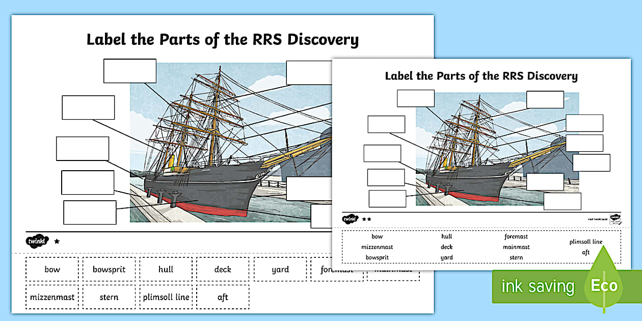Pick the "plimsoll line" word card
Image resolution: width=642 pixels, height=321 pixels.
(x=165, y=297)
